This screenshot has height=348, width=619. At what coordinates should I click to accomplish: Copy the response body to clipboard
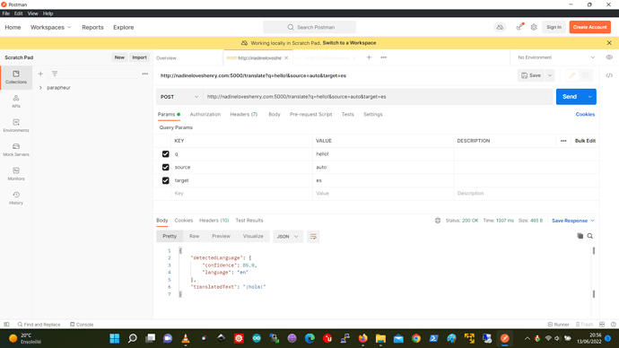(580, 236)
